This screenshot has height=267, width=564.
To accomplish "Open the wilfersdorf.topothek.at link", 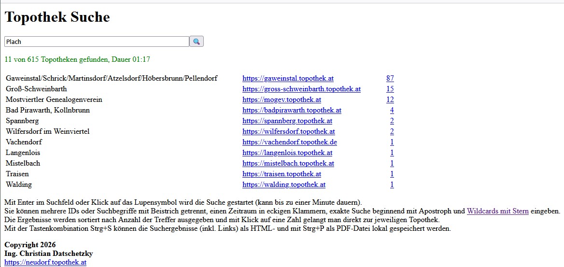I will point(289,131).
